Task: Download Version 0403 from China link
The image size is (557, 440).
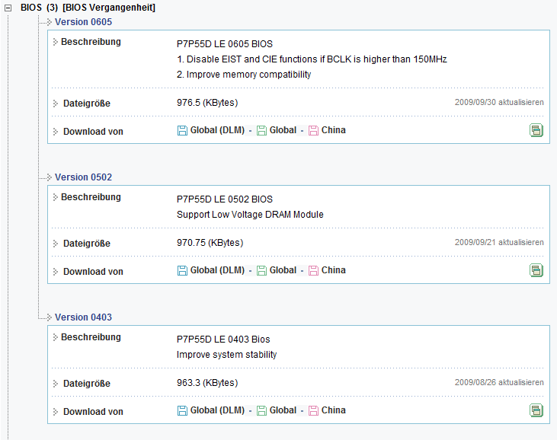Action: tap(333, 410)
